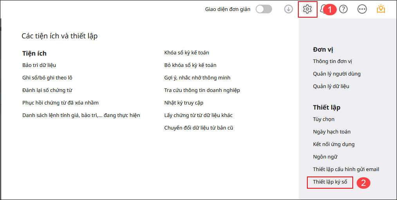Open the three-dots more options icon
Screen dimensions: 397x200
tap(362, 9)
